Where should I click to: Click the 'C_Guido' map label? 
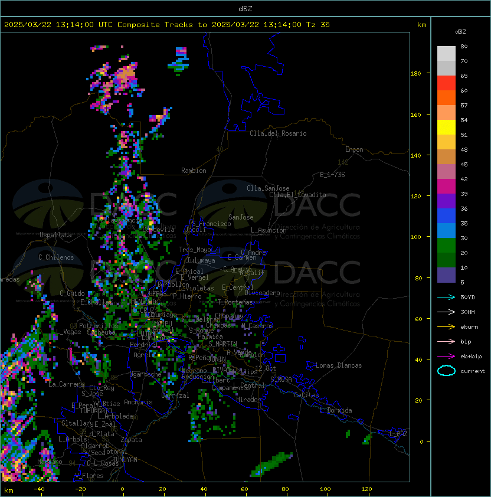coord(72,293)
